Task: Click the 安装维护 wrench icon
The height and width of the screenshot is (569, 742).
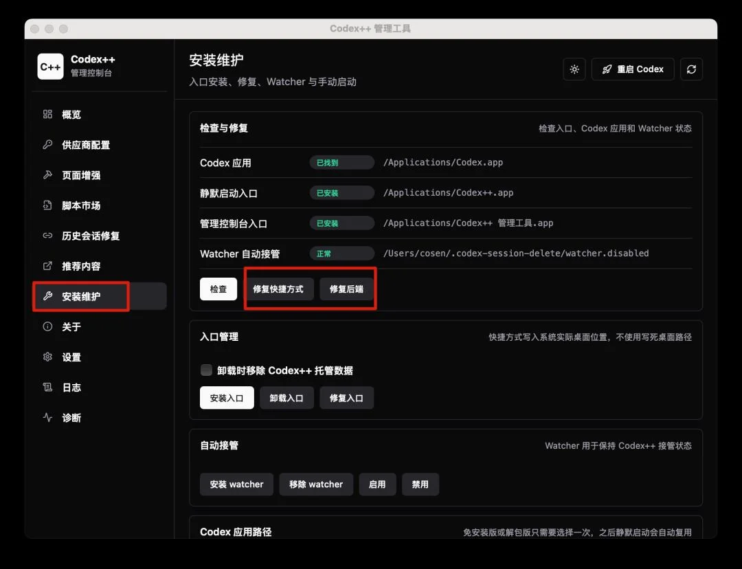Action: pos(47,296)
